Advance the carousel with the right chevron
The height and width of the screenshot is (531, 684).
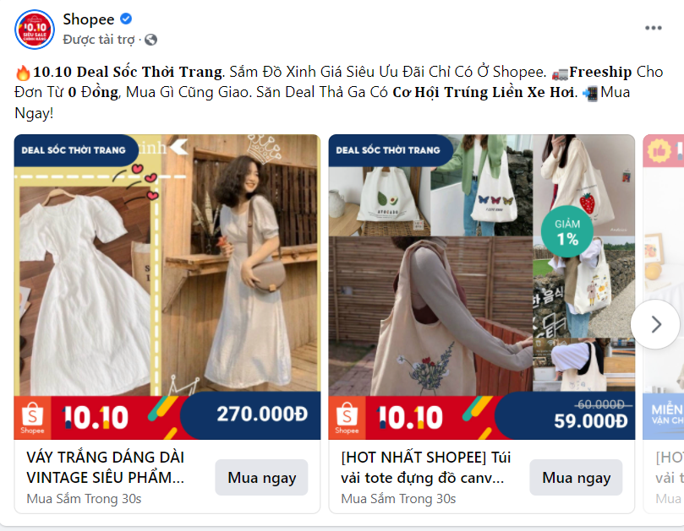click(655, 324)
